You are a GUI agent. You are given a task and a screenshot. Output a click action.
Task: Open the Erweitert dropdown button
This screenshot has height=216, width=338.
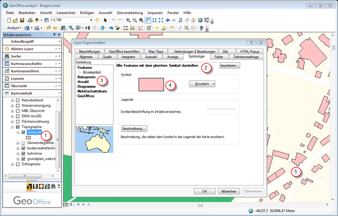pyautogui.click(x=202, y=84)
